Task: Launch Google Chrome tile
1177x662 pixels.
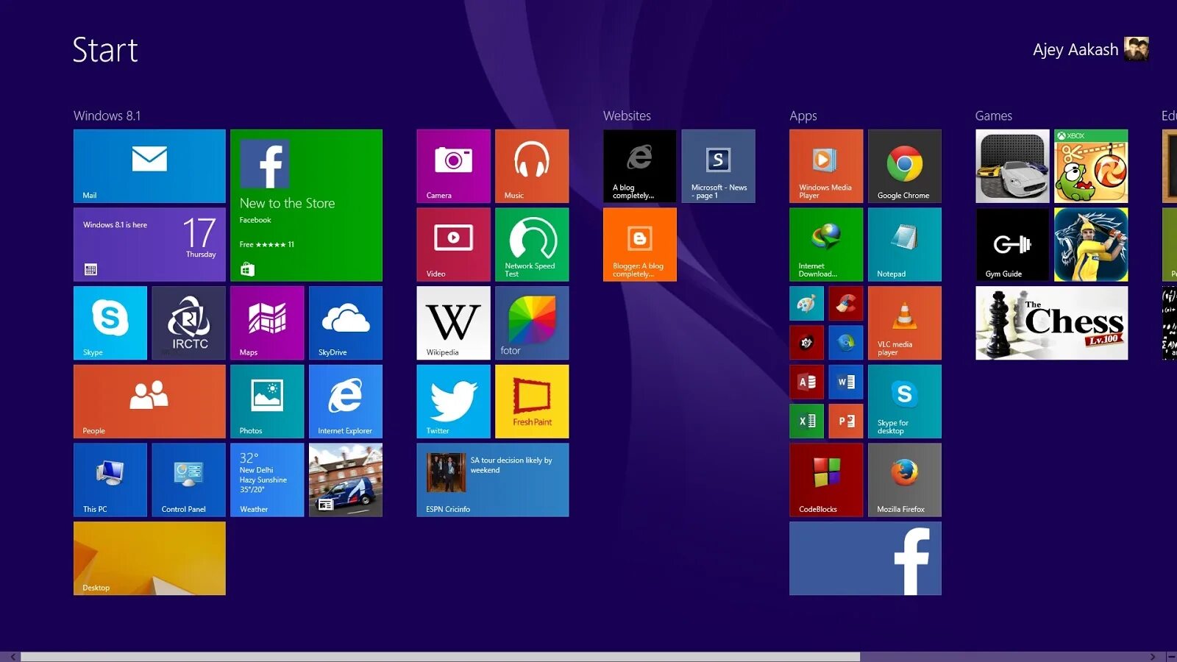Action: pos(905,166)
